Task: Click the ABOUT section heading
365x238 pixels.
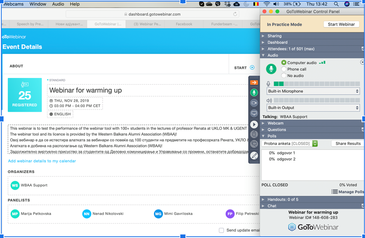Action: (16, 66)
